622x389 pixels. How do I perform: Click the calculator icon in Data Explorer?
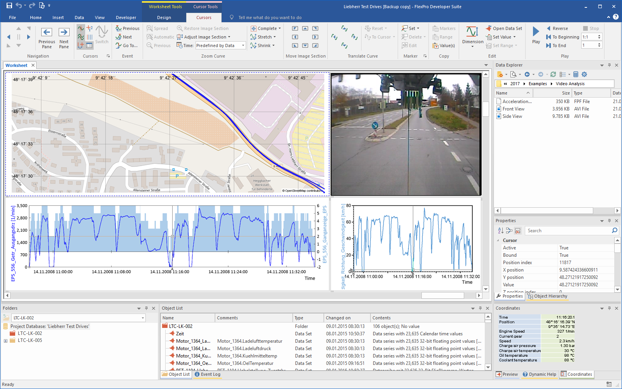(x=576, y=74)
